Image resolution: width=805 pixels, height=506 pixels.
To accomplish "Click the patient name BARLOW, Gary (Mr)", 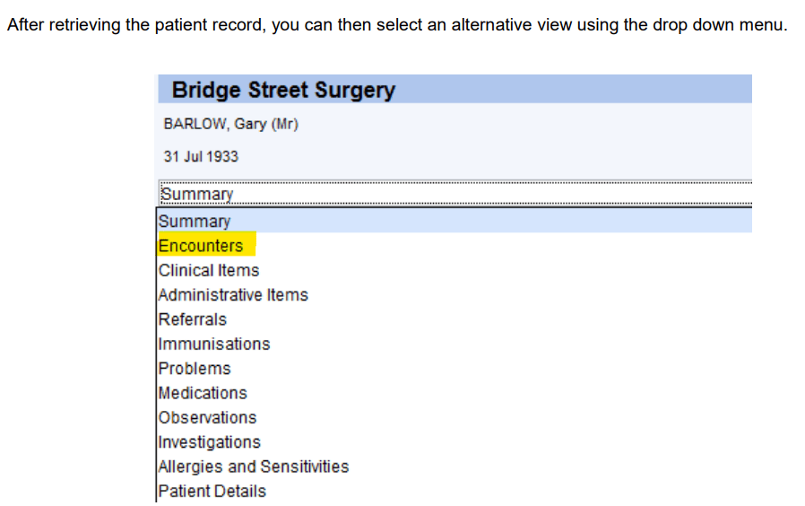I will coord(231,124).
